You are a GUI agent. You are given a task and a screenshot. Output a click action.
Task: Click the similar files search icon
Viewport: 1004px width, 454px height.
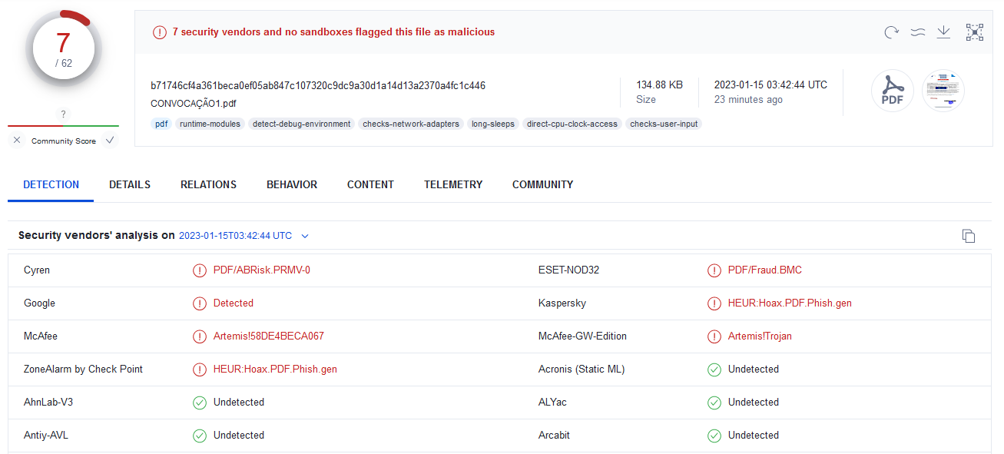click(x=917, y=32)
